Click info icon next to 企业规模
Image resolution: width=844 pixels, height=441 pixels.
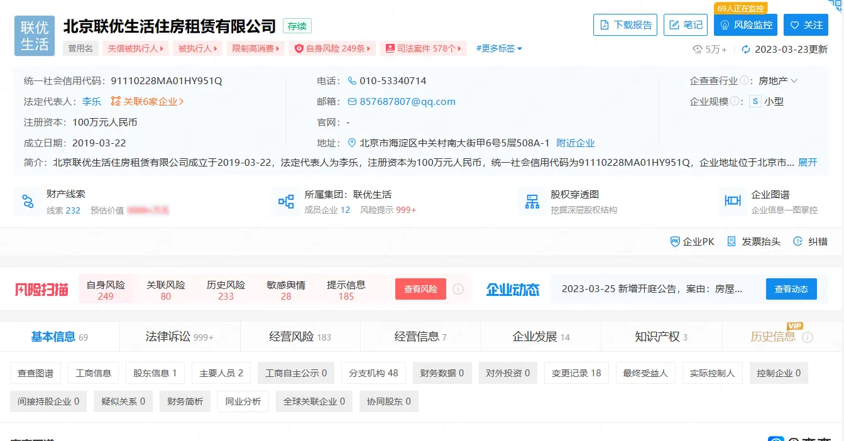733,101
